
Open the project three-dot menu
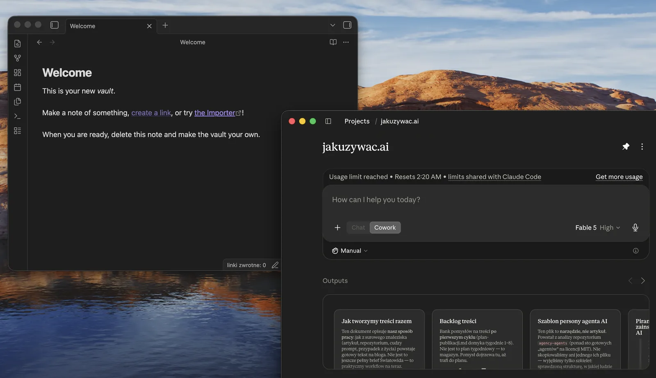642,146
